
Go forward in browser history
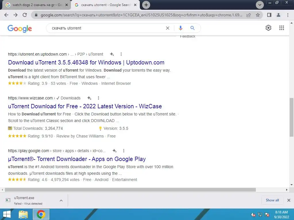pyautogui.click(x=16, y=15)
